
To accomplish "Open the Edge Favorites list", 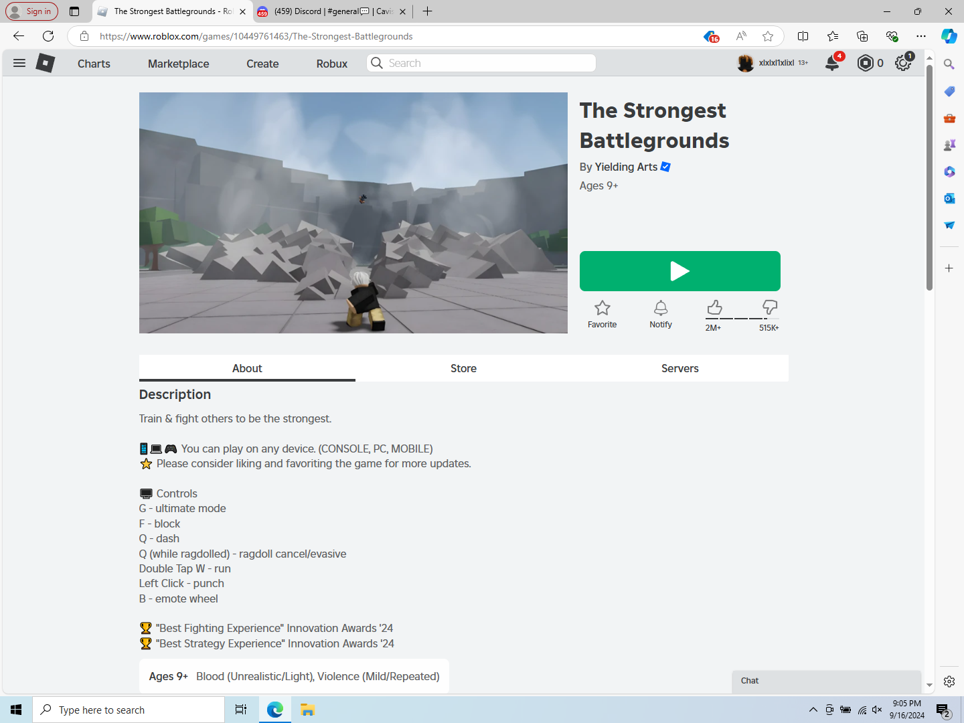I will 833,36.
